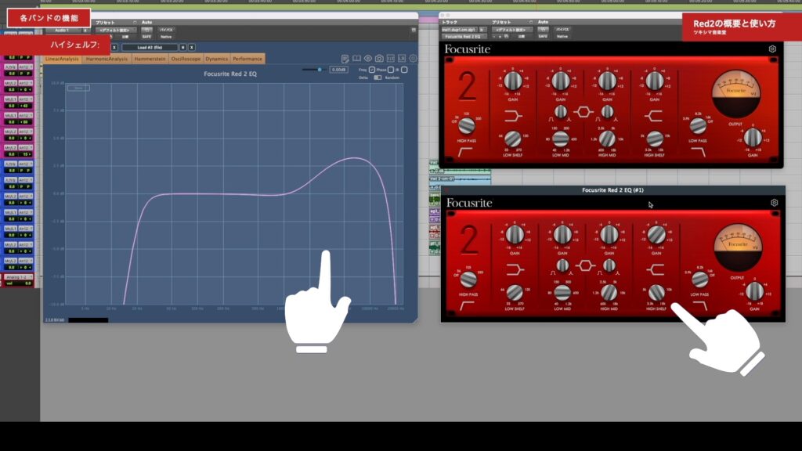Click the high mid Gain knob in upper plugin
Image resolution: width=802 pixels, height=451 pixels.
[608, 81]
